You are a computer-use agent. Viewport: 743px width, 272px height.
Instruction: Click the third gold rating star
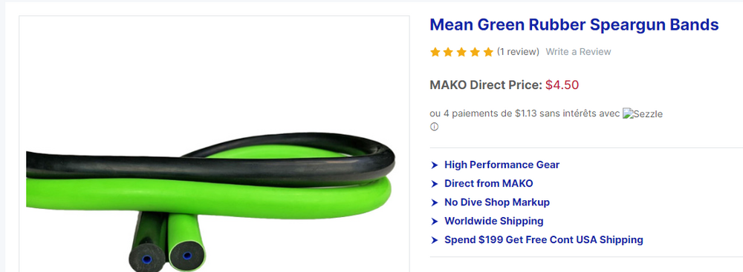461,52
